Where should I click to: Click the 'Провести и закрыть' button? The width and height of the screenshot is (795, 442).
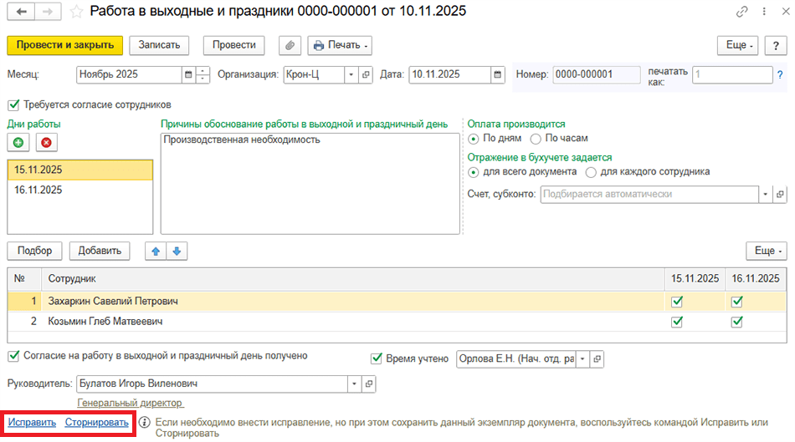64,45
